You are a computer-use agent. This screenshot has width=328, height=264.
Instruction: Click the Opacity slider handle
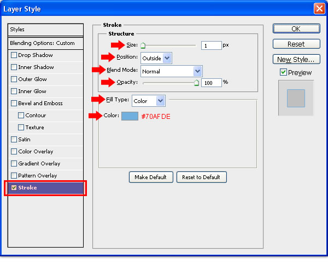pos(196,83)
